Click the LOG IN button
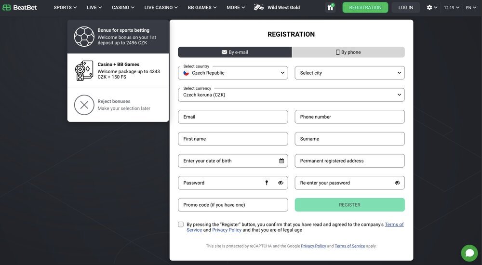This screenshot has width=482, height=265. [x=406, y=7]
